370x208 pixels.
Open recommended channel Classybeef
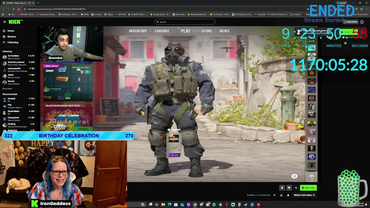click(18, 119)
